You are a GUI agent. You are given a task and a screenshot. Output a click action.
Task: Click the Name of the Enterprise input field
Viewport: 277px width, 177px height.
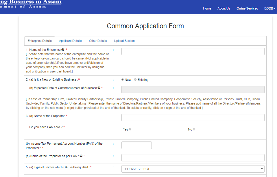193,51
